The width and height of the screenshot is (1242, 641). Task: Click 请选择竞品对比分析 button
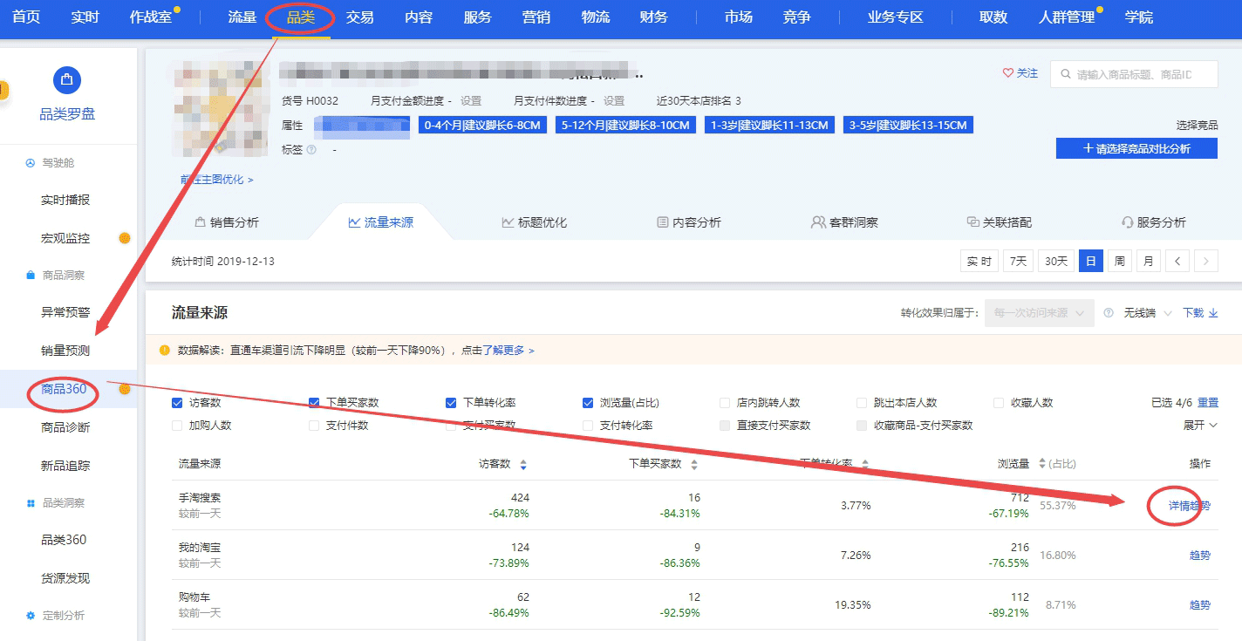1136,149
